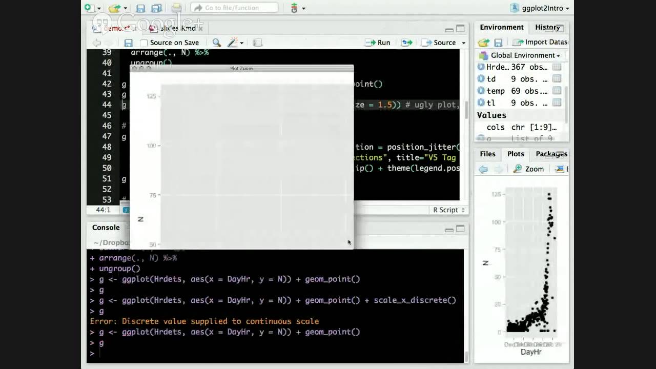Open the code tools dropdown arrow
The image size is (656, 369).
tap(241, 43)
